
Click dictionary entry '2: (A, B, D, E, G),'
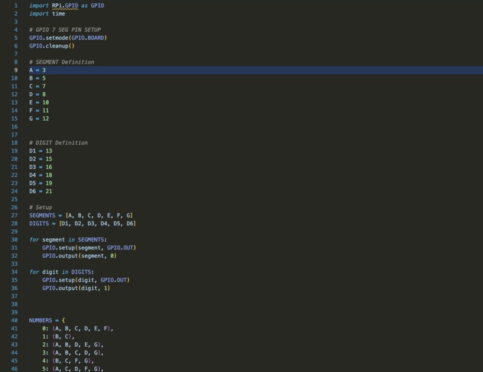point(73,345)
